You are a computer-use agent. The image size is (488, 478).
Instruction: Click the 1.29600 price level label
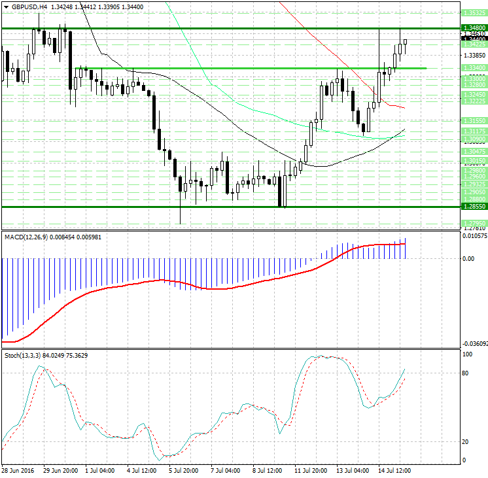tap(474, 176)
